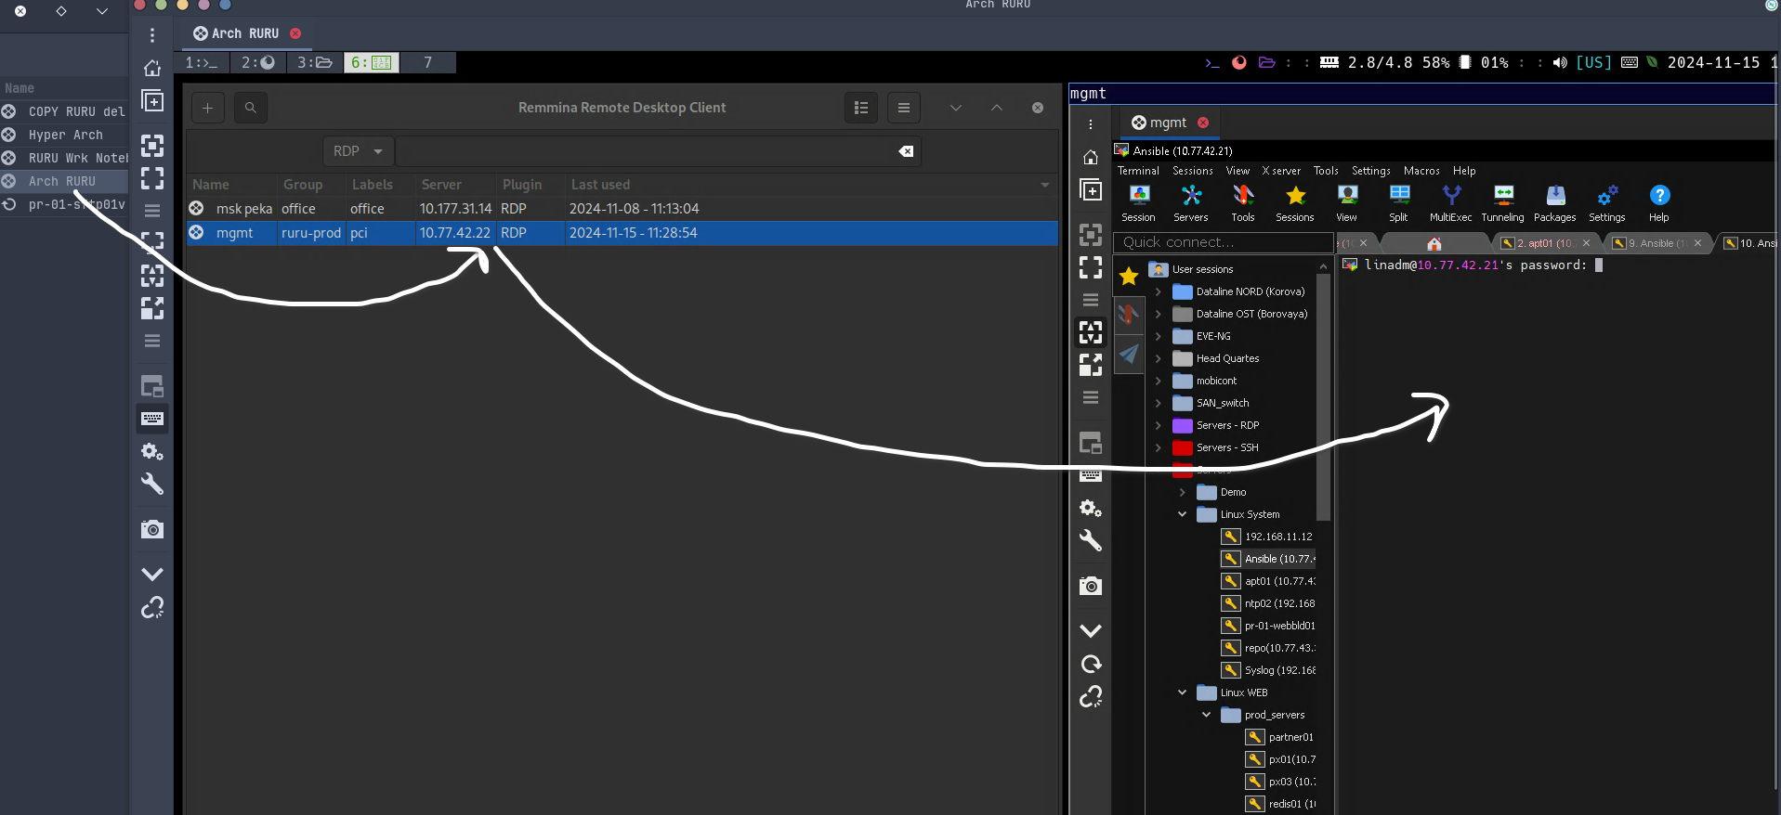
Task: Click the Remmina quick-connect address field
Action: tap(658, 151)
